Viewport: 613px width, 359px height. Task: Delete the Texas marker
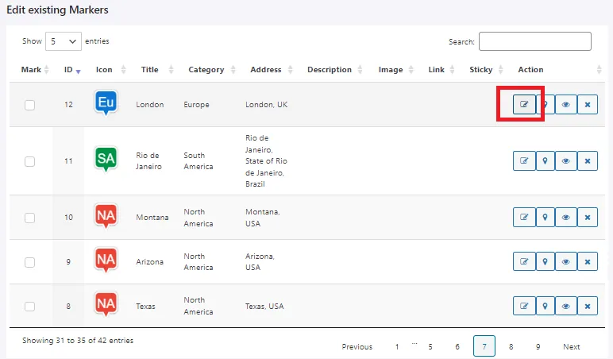pyautogui.click(x=588, y=306)
